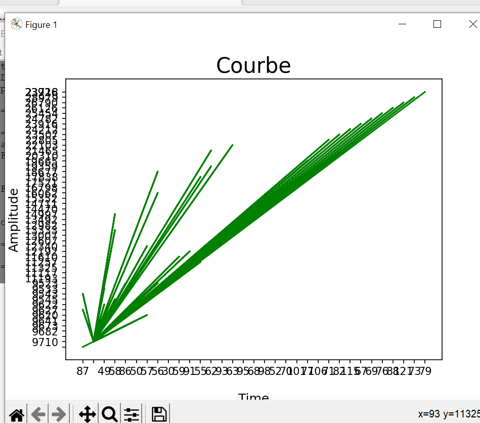
Task: Select the pan cross-arrows tool
Action: (x=86, y=414)
